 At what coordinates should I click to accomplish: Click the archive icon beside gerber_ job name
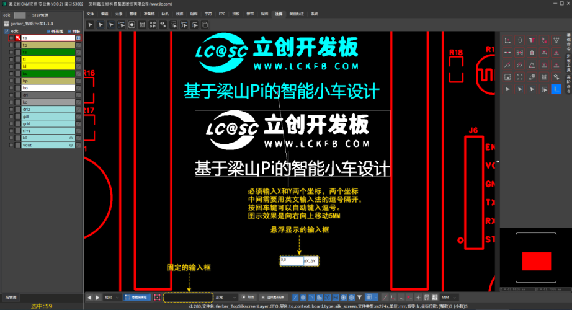coord(6,24)
